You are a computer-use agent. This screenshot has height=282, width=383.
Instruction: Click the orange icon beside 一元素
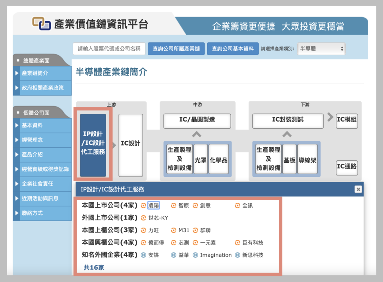pos(195,243)
